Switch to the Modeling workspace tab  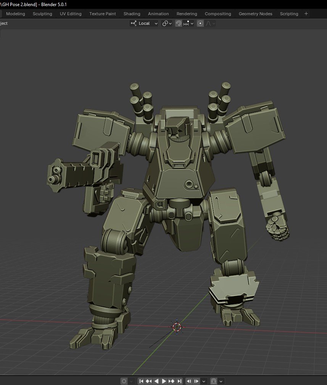16,14
